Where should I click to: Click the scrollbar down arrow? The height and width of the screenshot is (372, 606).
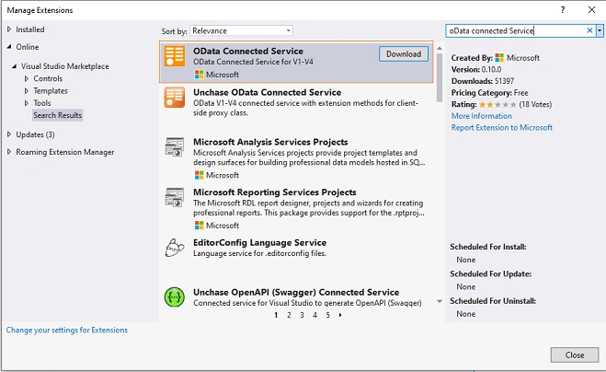pyautogui.click(x=440, y=301)
